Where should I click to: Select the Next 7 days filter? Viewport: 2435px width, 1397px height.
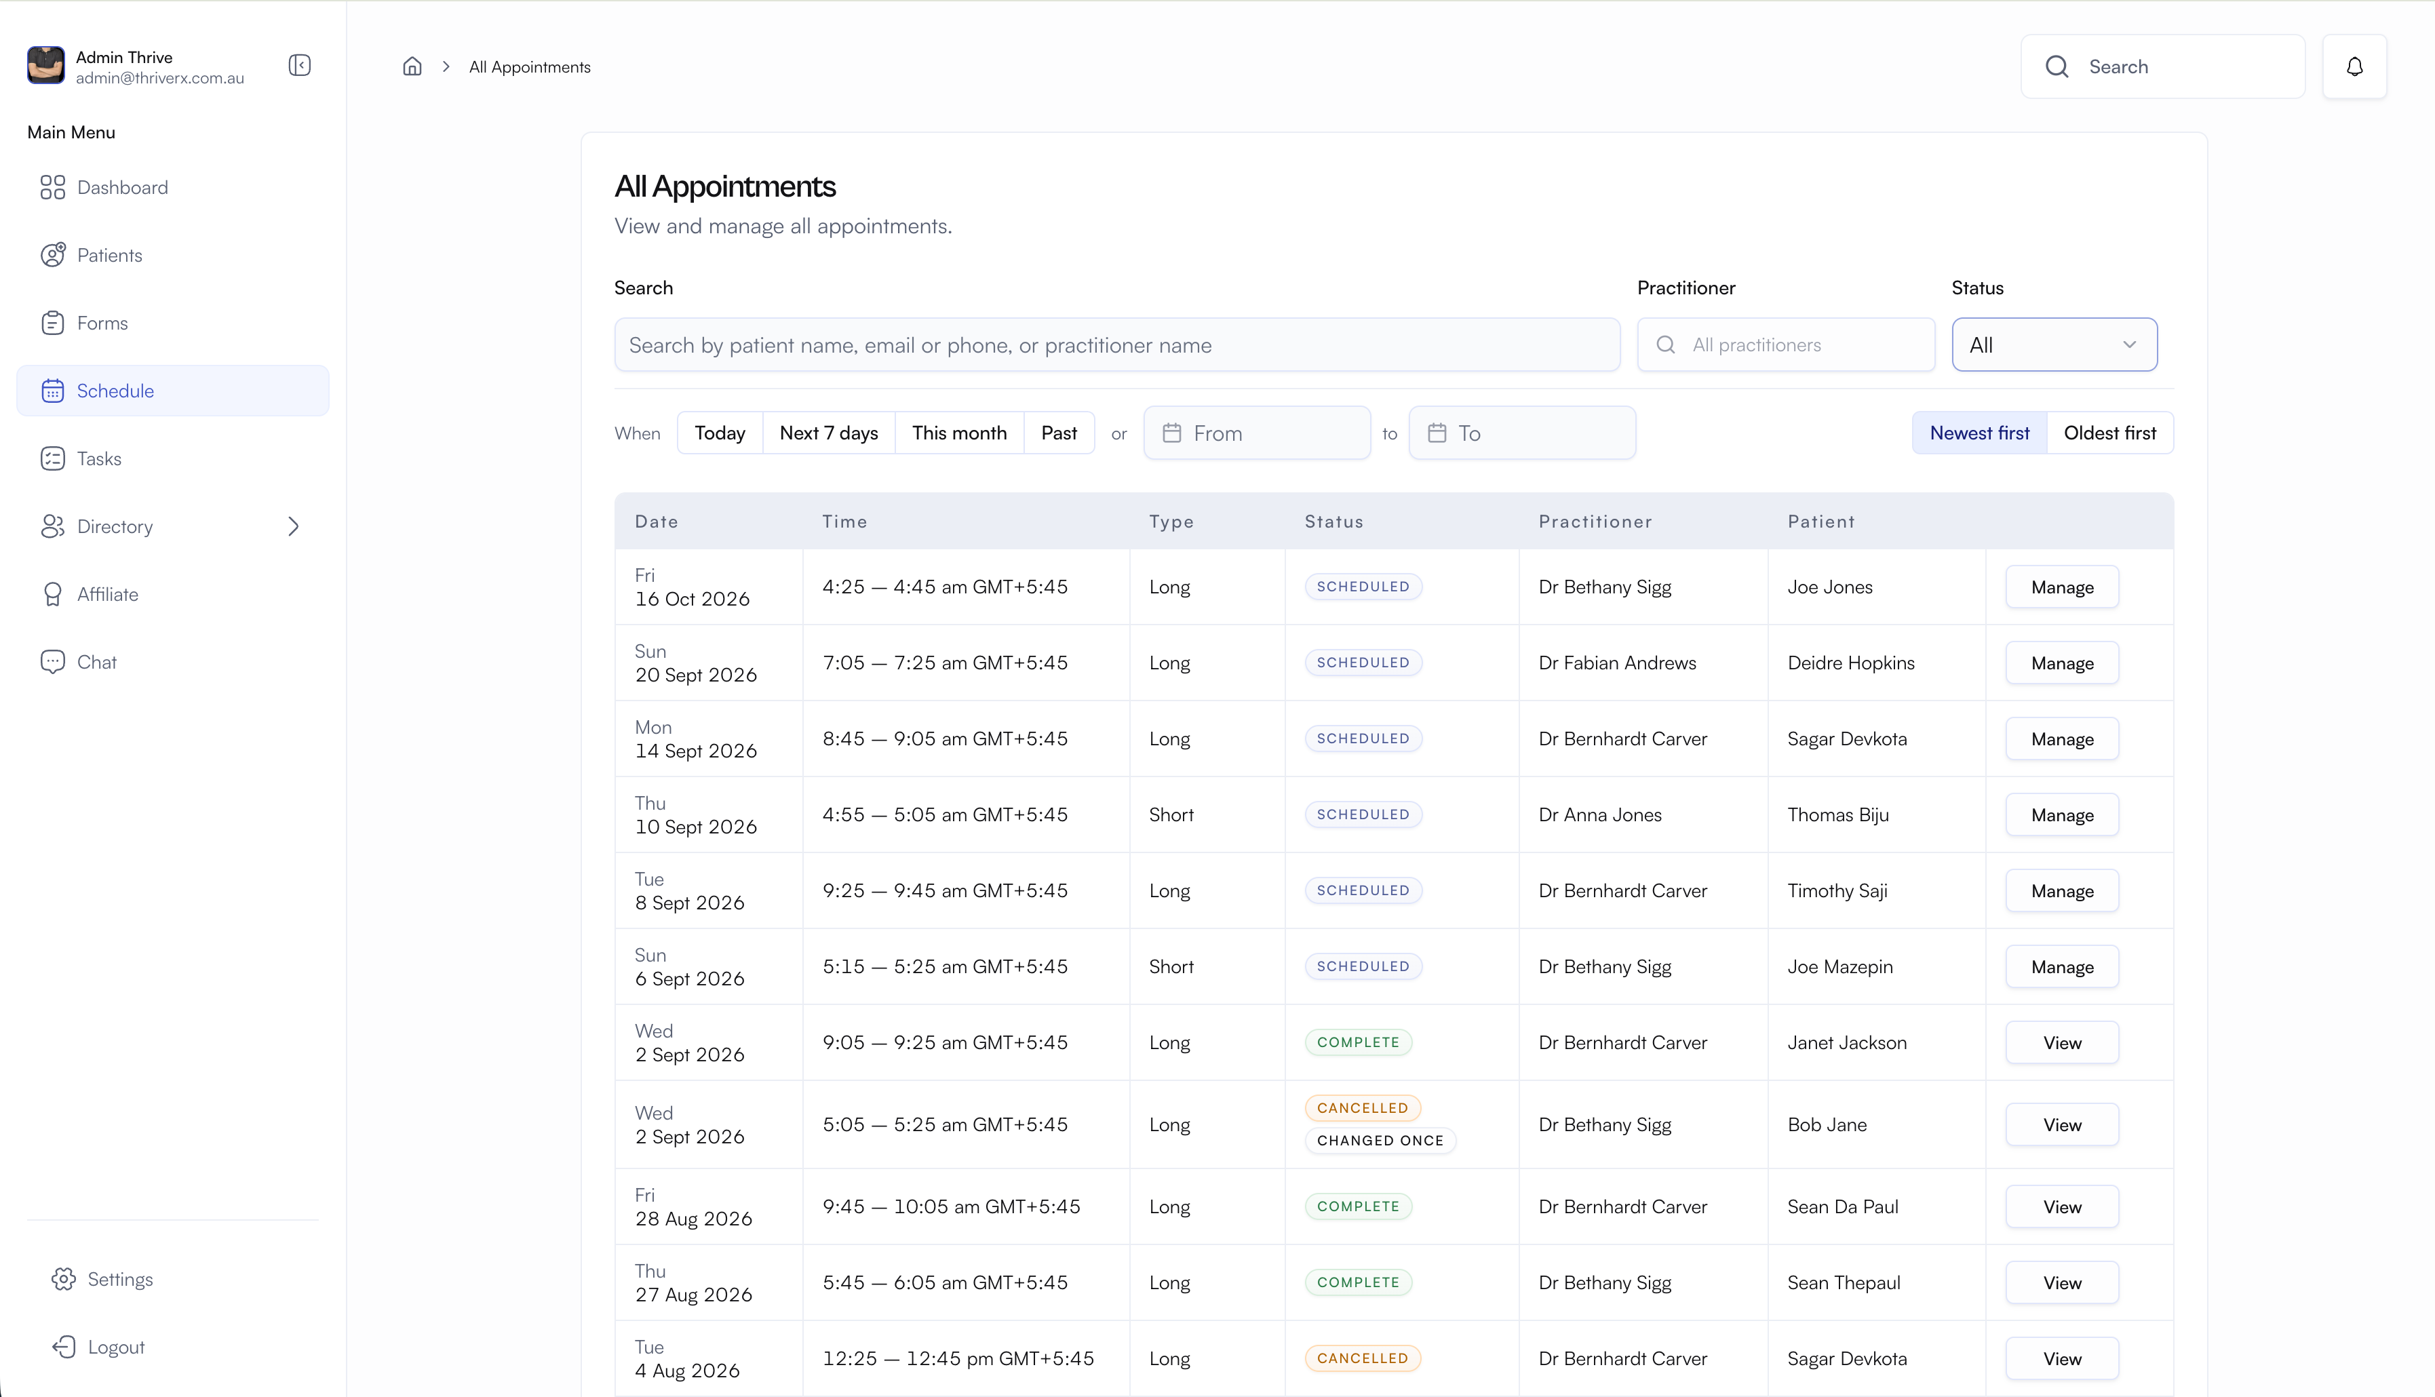[829, 433]
